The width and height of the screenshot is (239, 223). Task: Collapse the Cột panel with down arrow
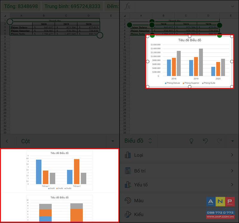(113, 141)
